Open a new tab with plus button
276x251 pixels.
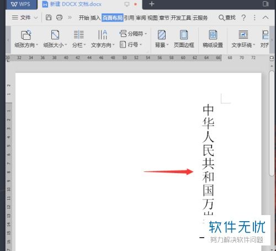click(x=152, y=4)
